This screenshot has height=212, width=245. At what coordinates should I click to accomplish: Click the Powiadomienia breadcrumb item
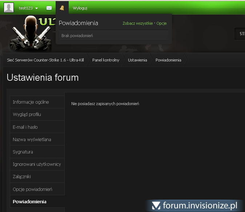[x=168, y=60]
